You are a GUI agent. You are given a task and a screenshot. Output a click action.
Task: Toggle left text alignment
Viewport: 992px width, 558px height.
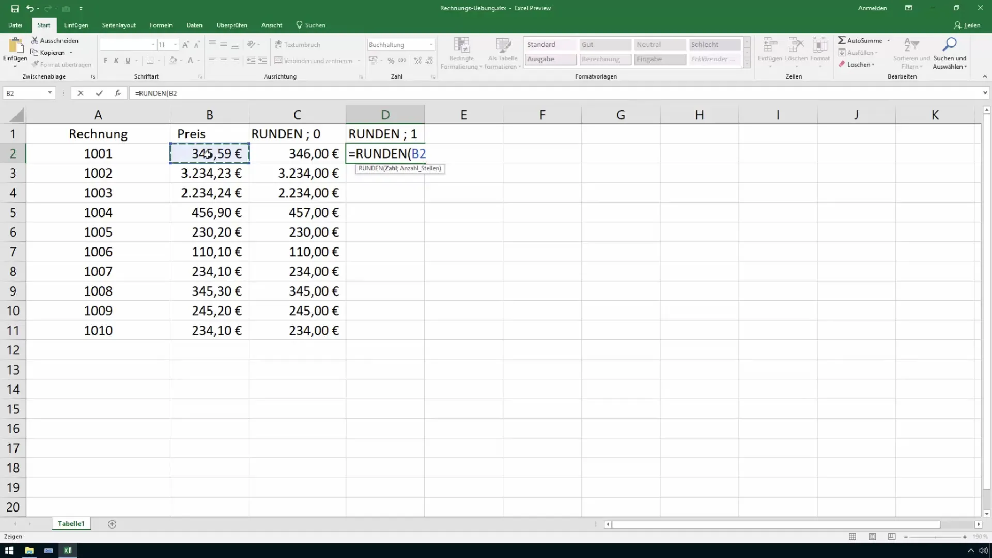[x=212, y=60]
